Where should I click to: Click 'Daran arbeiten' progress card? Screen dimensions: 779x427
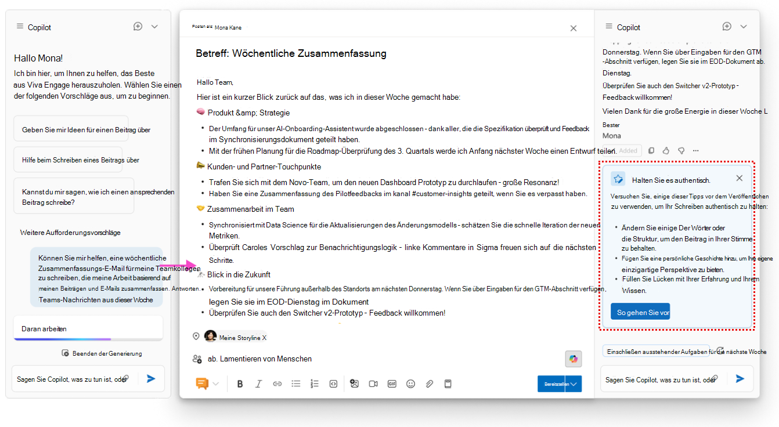coord(88,328)
